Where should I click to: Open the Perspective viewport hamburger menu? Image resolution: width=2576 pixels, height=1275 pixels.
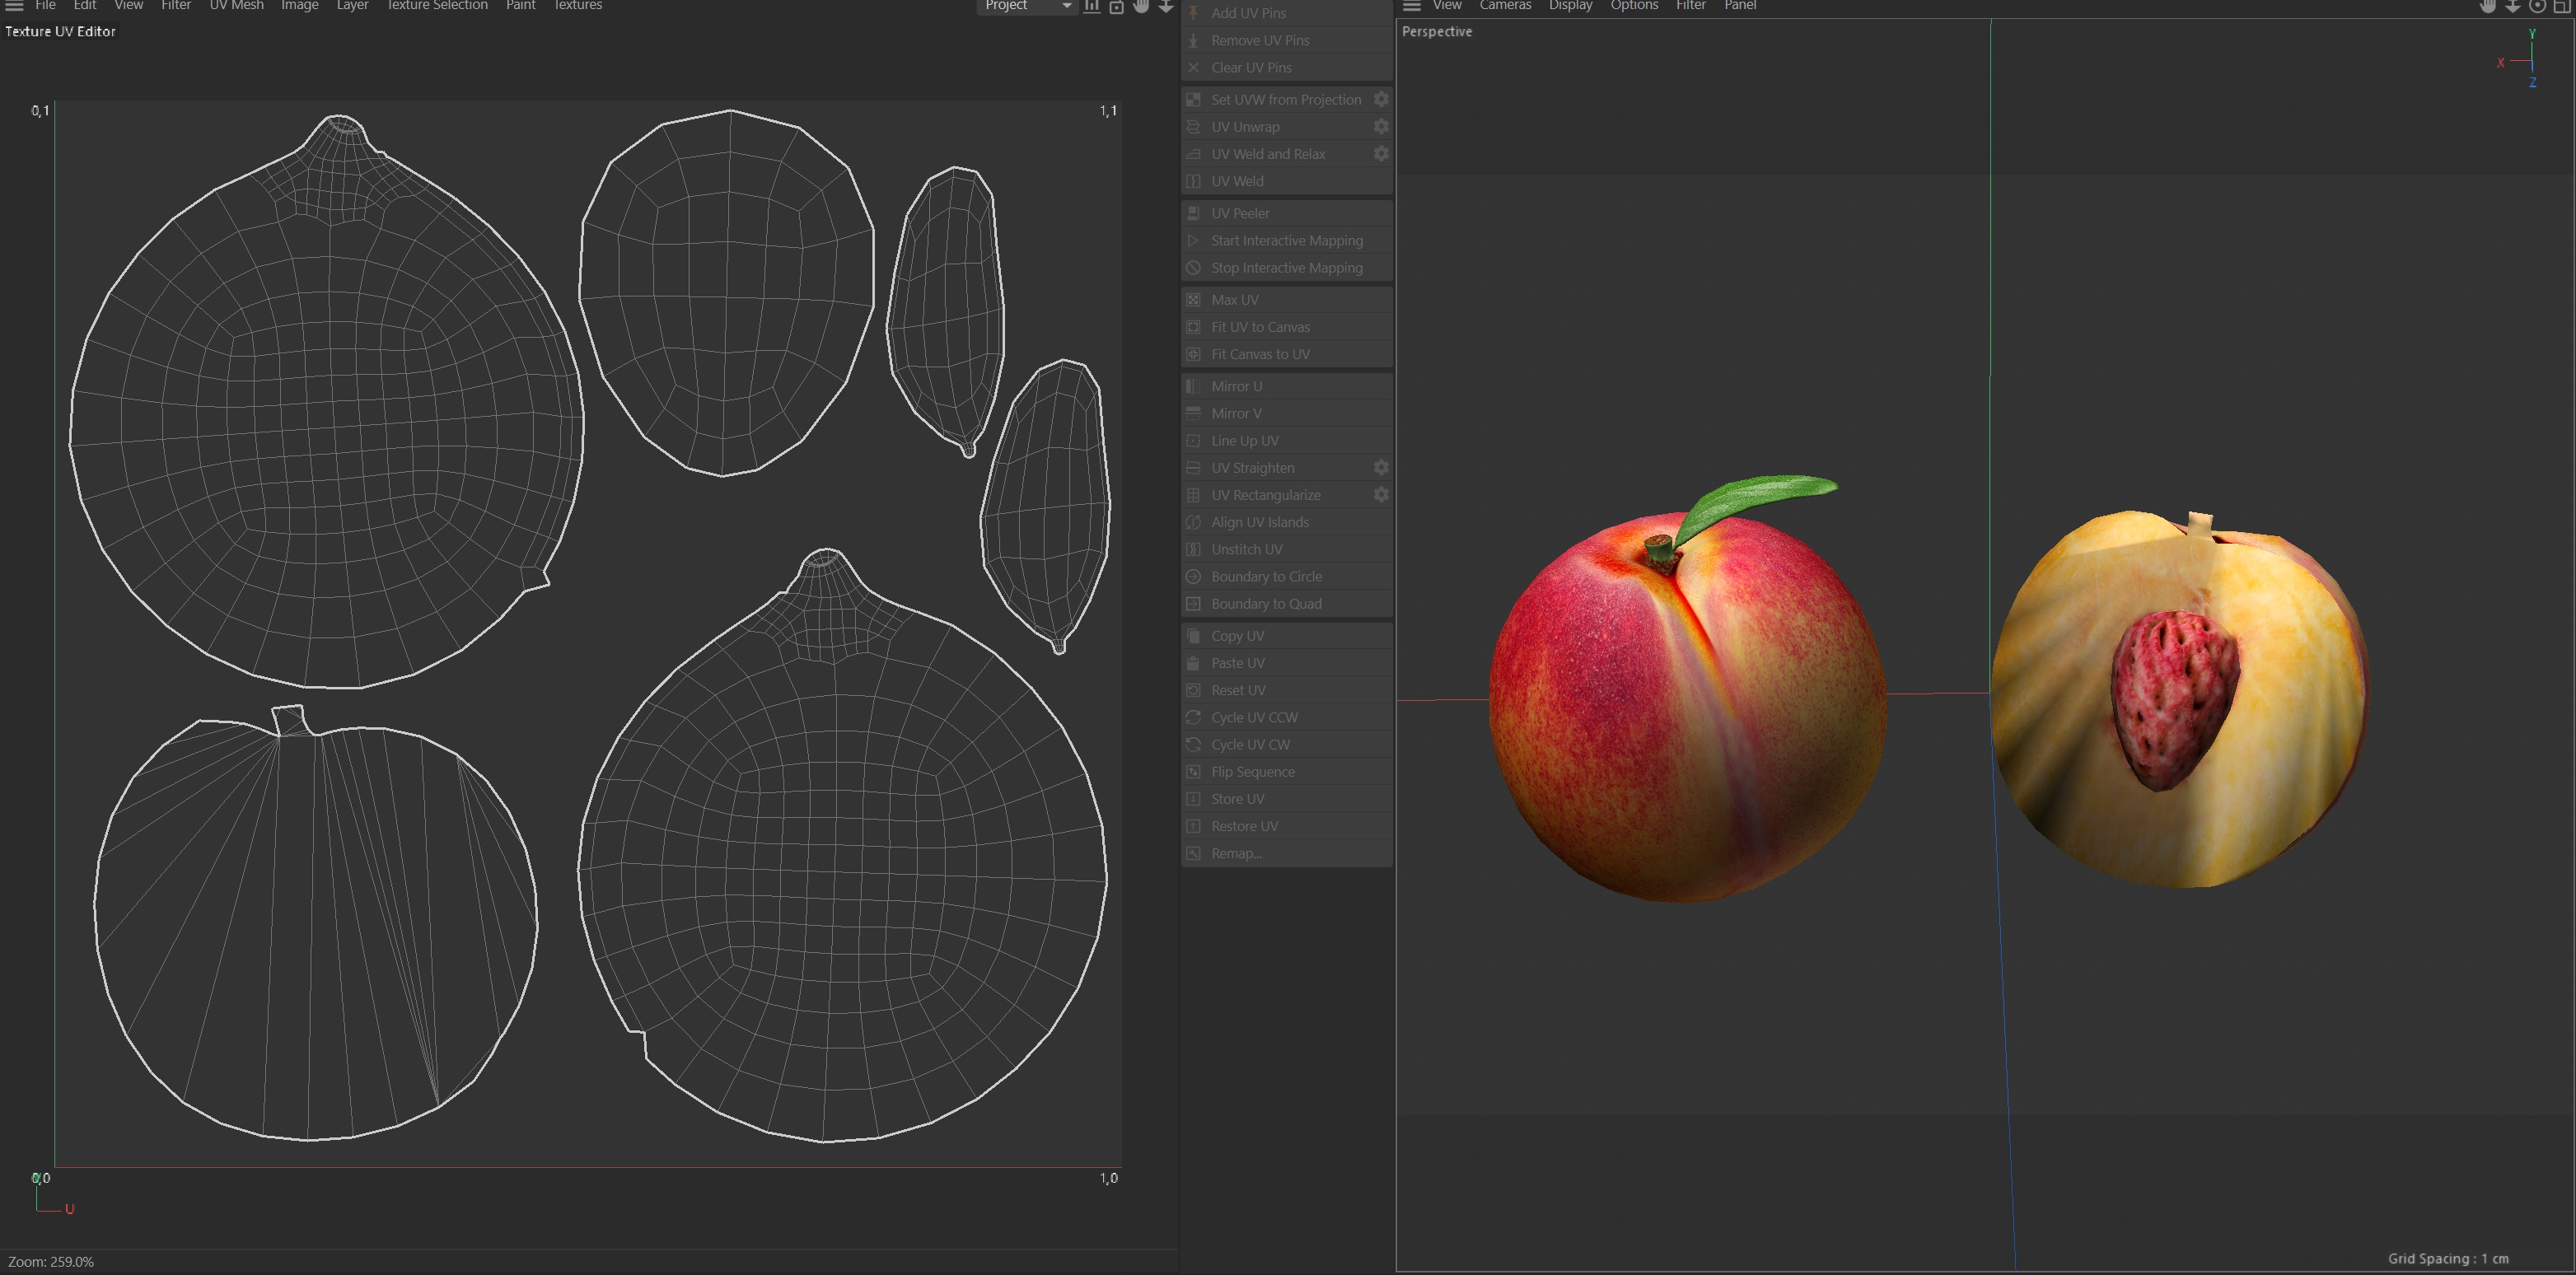[x=1411, y=6]
